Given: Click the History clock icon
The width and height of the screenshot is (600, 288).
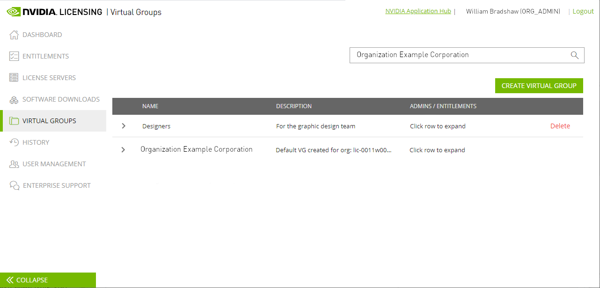Looking at the screenshot, I should (14, 142).
